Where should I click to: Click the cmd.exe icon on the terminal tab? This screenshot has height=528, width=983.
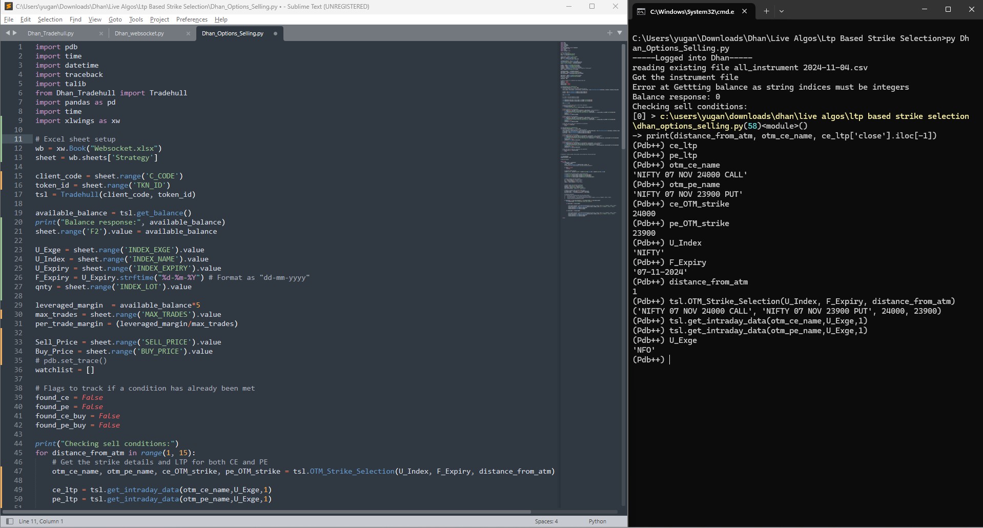point(640,11)
